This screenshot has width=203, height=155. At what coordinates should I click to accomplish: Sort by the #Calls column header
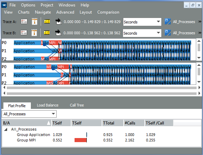[x=134, y=123]
